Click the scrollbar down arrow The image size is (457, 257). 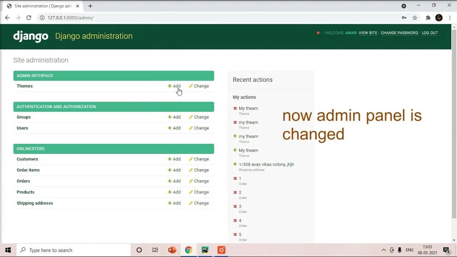(x=454, y=240)
